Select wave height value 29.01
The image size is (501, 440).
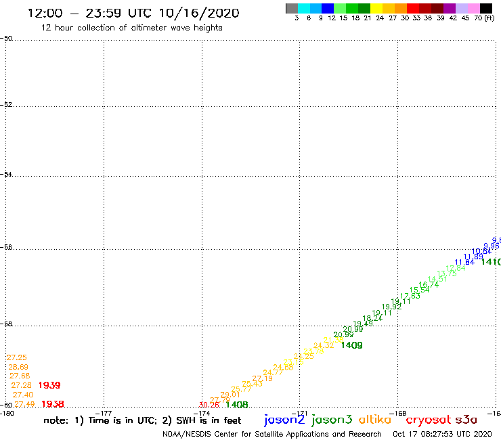(x=230, y=395)
